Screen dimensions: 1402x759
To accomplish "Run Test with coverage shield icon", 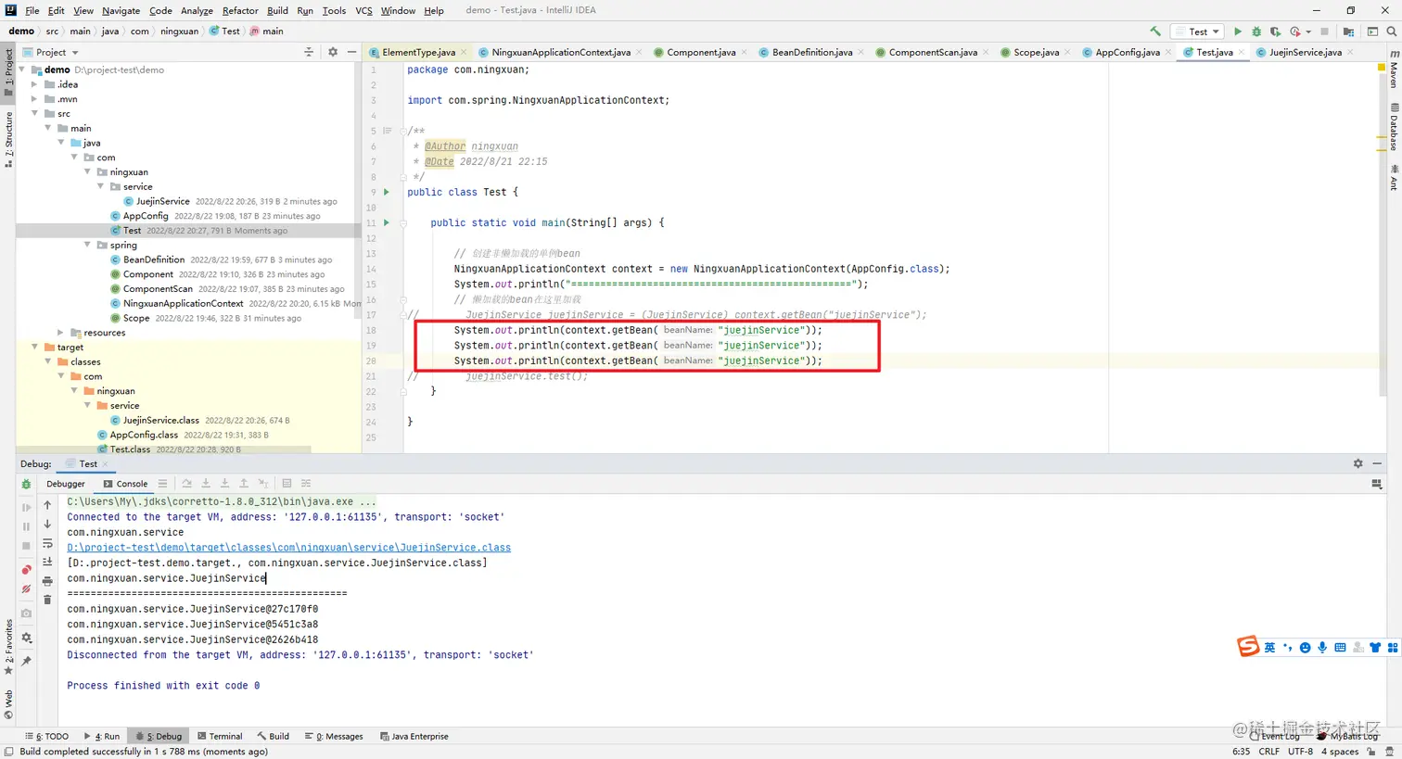I will [1275, 32].
